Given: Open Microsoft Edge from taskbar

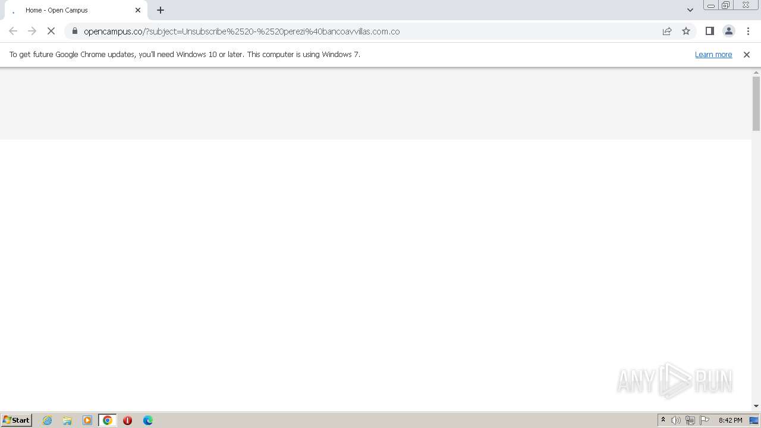Looking at the screenshot, I should (x=147, y=420).
